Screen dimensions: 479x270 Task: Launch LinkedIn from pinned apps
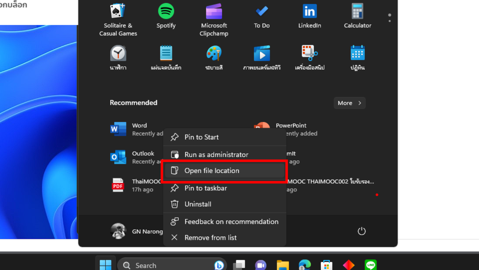click(x=310, y=16)
